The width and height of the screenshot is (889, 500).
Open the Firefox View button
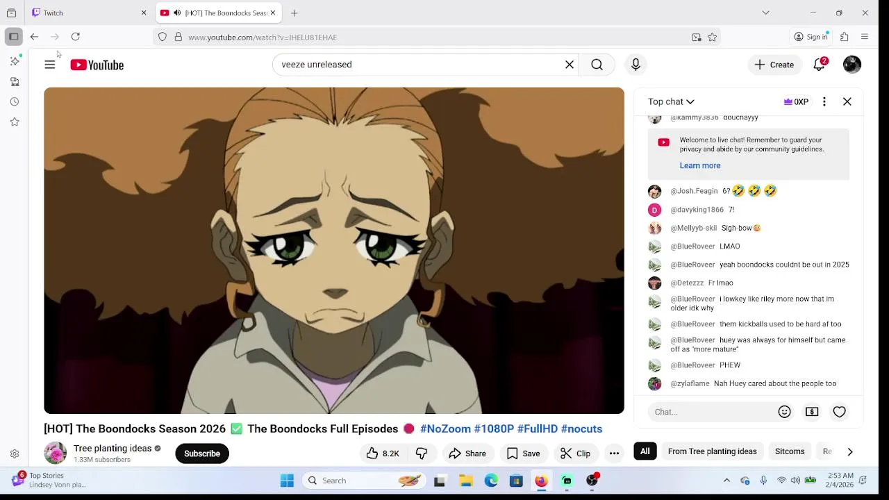pyautogui.click(x=11, y=12)
